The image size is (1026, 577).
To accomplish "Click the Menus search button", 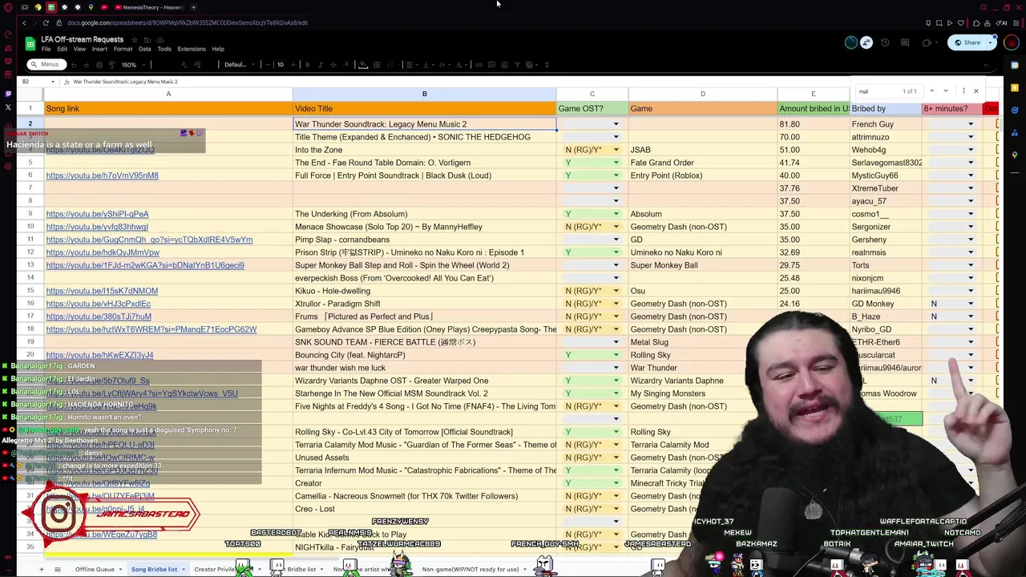I will 48,65.
